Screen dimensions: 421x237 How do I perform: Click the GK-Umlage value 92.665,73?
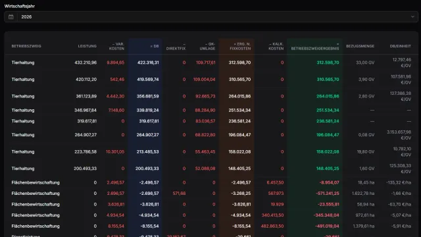(205, 96)
